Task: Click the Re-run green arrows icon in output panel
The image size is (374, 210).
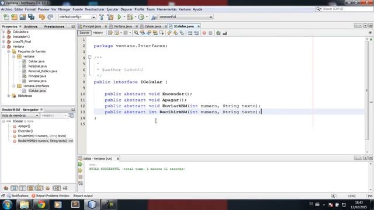Action: [81, 164]
